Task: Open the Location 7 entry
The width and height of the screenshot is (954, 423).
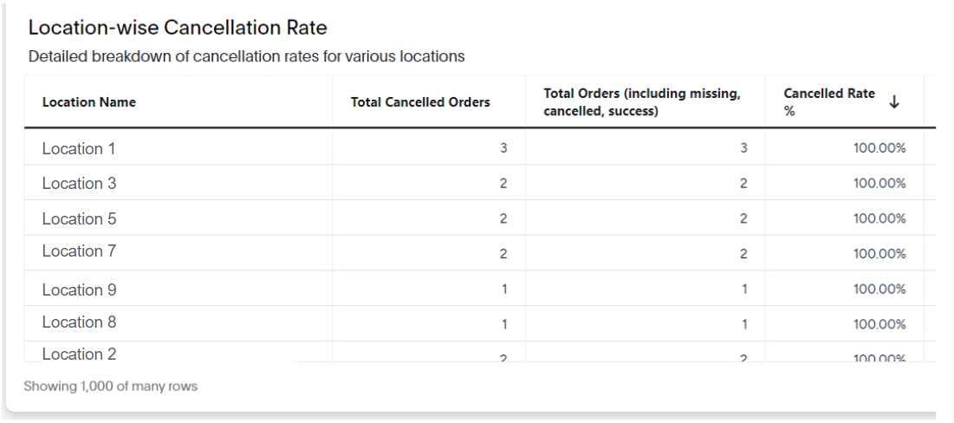Action: point(79,251)
